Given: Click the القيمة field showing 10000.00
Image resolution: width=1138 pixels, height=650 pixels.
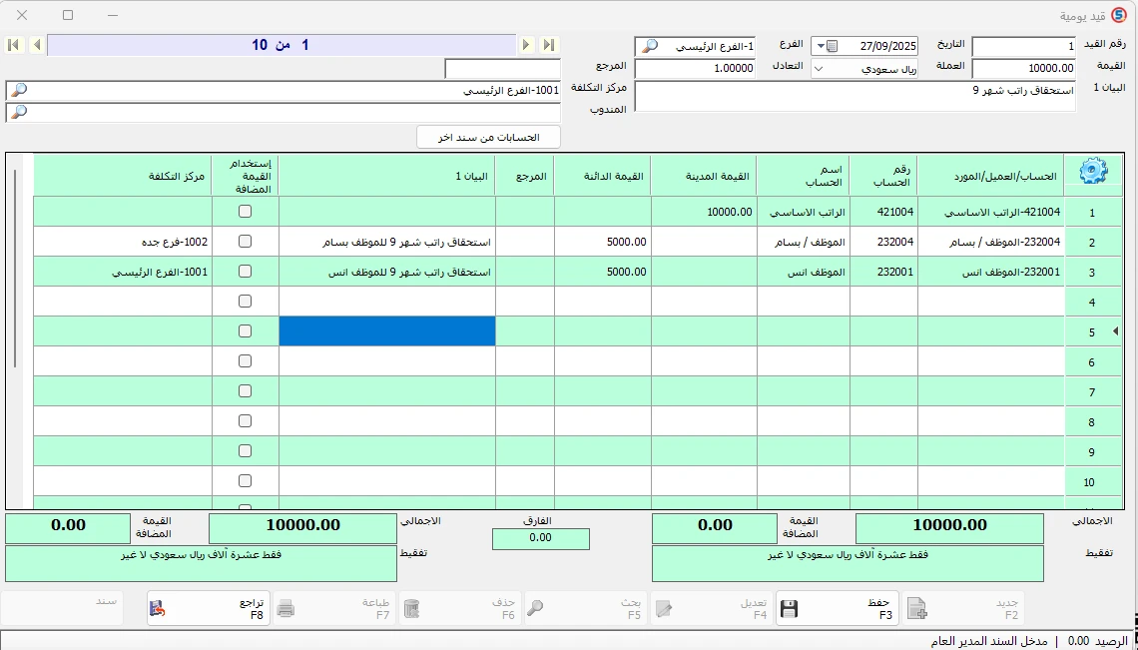Looking at the screenshot, I should 1024,69.
